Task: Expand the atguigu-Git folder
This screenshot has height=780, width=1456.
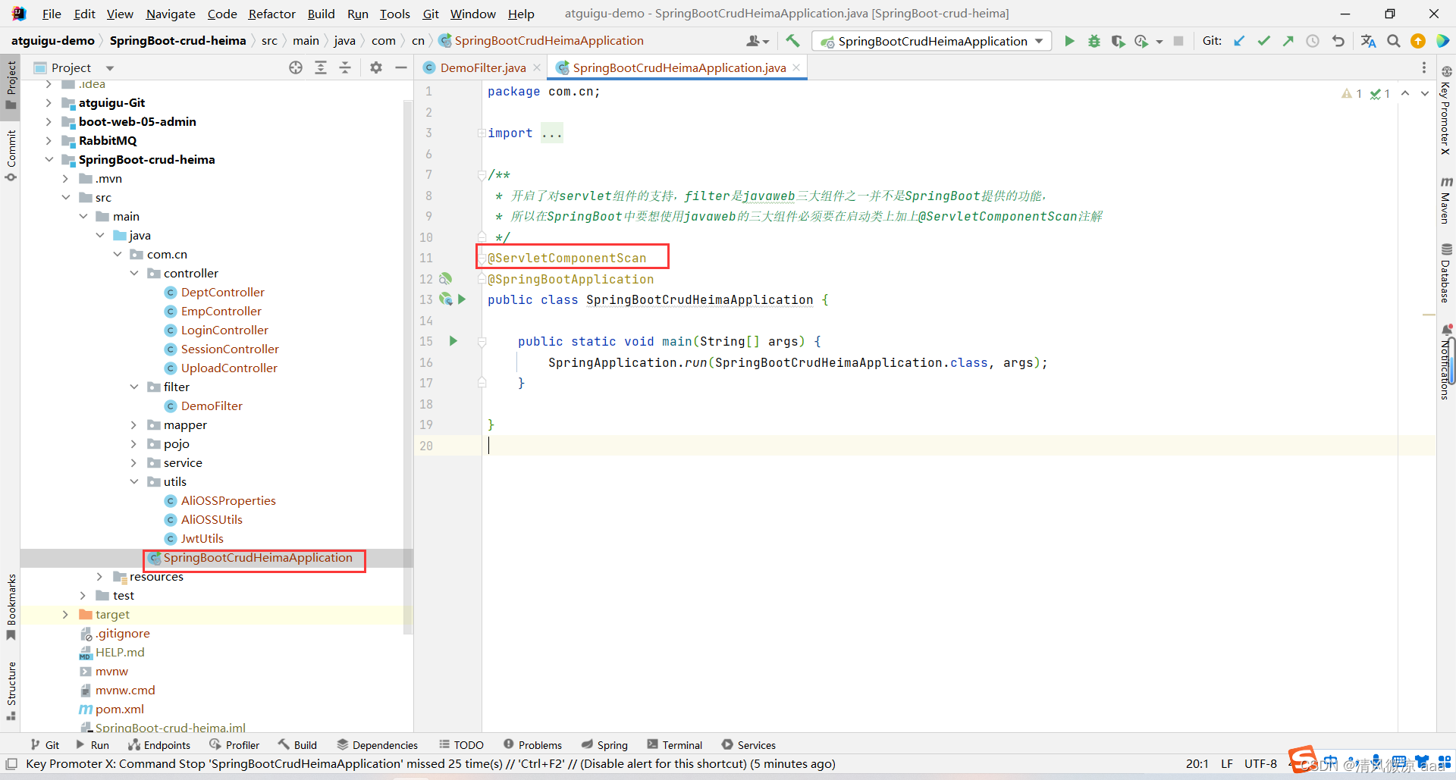Action: [49, 102]
